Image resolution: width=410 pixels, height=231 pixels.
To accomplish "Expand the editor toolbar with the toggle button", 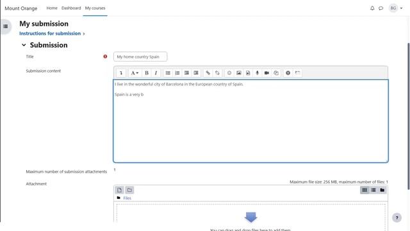I will tap(121, 73).
